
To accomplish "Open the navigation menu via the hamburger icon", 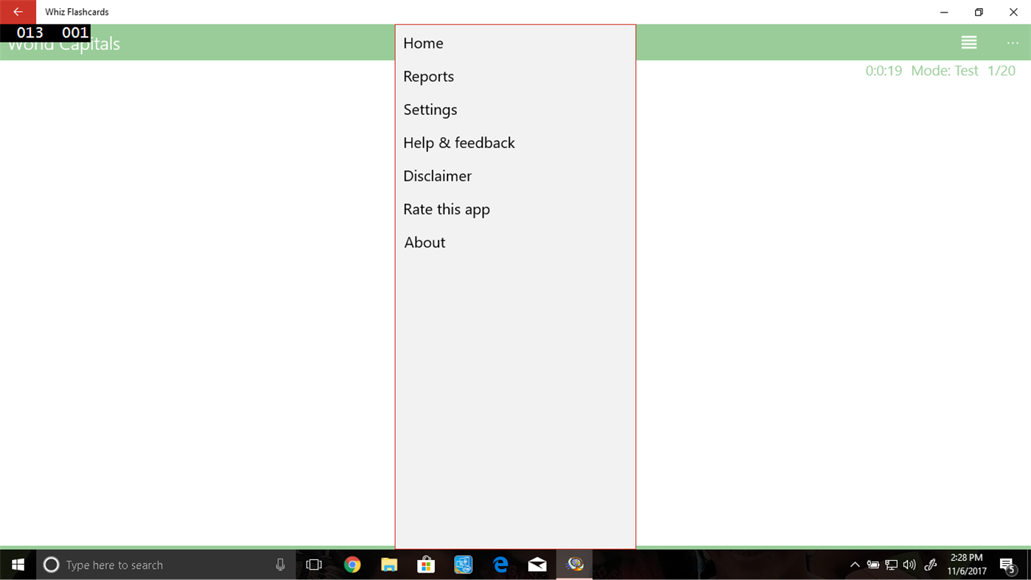I will click(x=968, y=42).
